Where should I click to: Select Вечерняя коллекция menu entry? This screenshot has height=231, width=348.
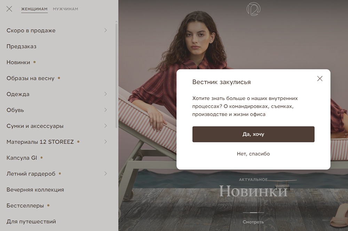pos(35,190)
